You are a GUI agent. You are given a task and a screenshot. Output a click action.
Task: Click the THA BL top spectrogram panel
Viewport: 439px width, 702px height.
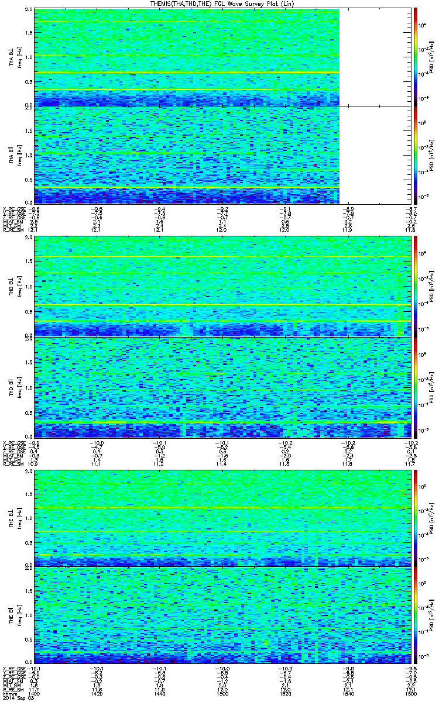187,57
